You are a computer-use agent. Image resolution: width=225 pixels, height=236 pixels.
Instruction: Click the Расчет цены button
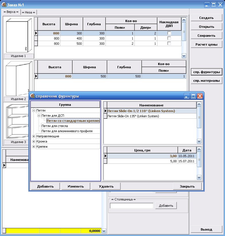(206, 44)
